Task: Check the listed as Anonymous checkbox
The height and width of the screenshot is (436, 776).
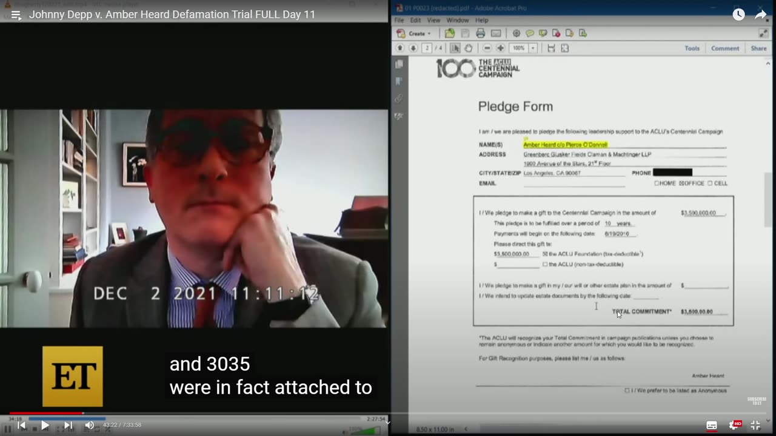Action: pyautogui.click(x=627, y=391)
